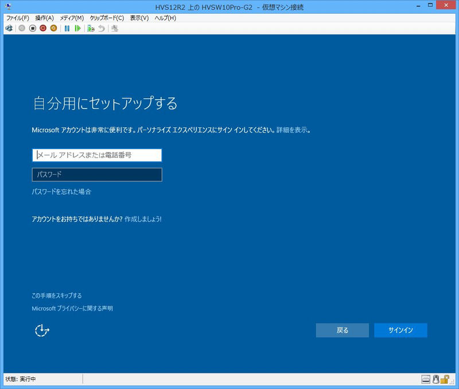
Task: Focus the メール アドレスまたは電話番号 field
Action: pos(97,155)
